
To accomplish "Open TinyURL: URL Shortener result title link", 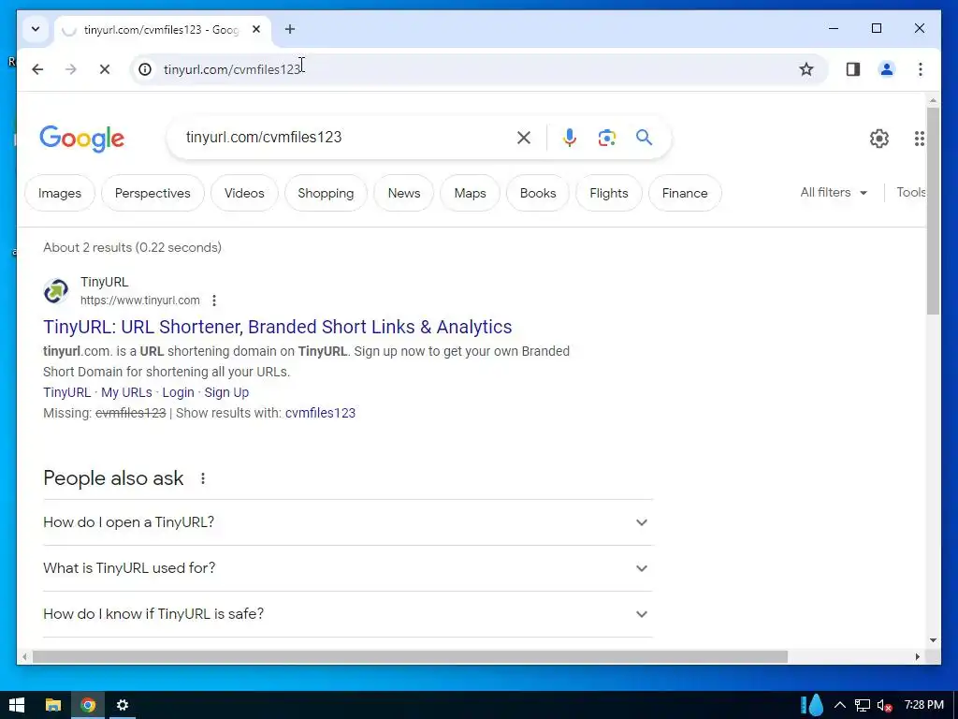I will coord(277,327).
